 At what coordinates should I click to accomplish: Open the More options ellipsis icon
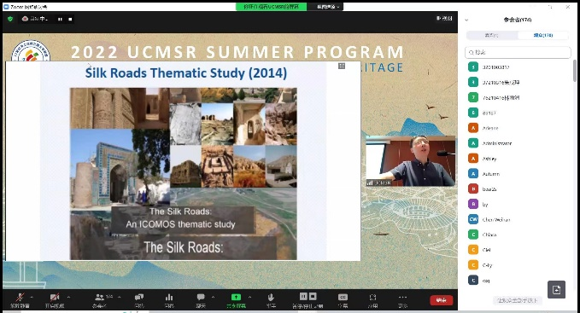click(x=403, y=297)
